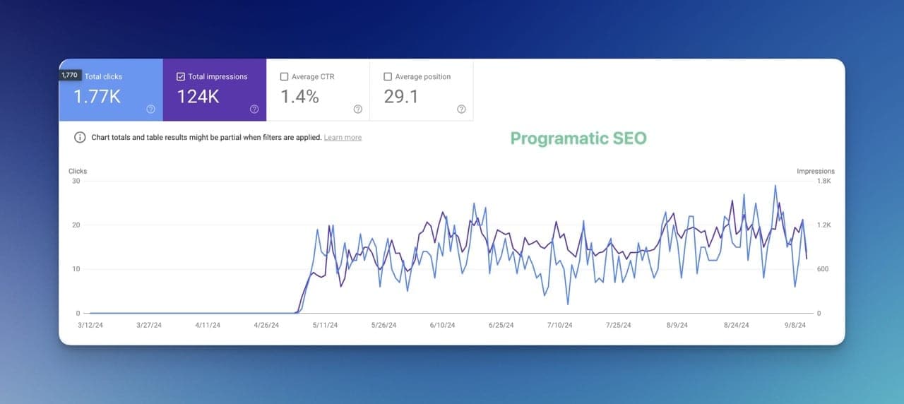Viewport: 904px width, 404px height.
Task: Click the Programatic SEO heading text
Action: (x=578, y=138)
